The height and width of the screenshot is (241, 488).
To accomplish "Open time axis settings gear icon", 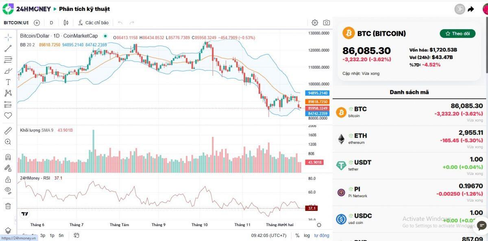I will 319,225.
